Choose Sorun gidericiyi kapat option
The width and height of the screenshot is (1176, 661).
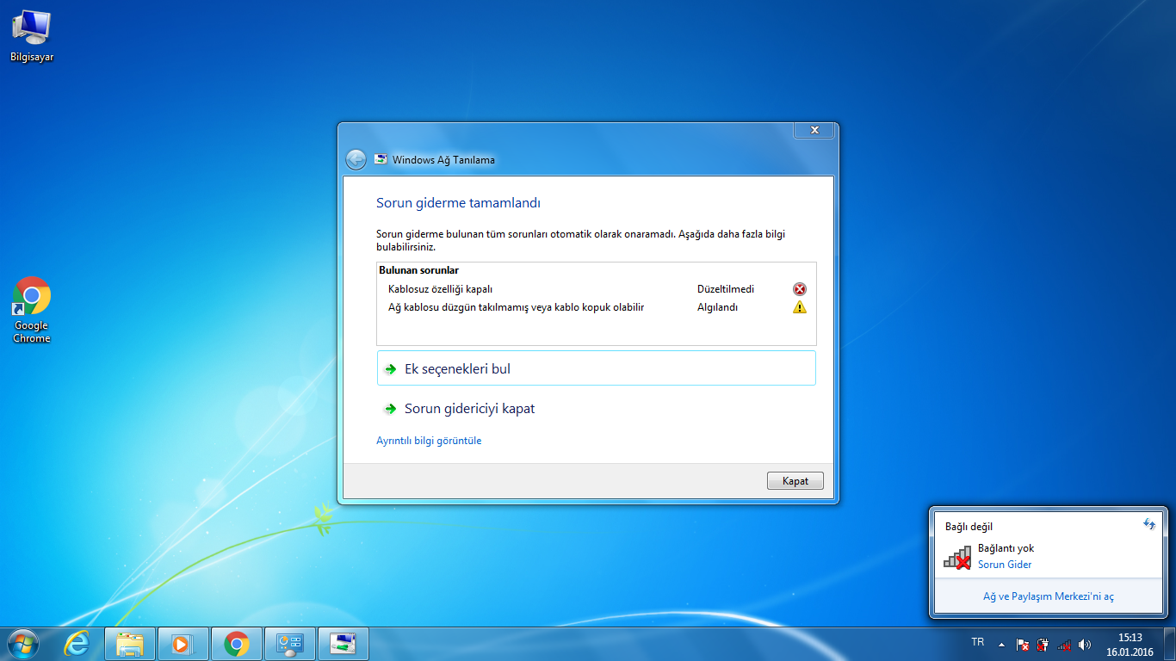[596, 409]
